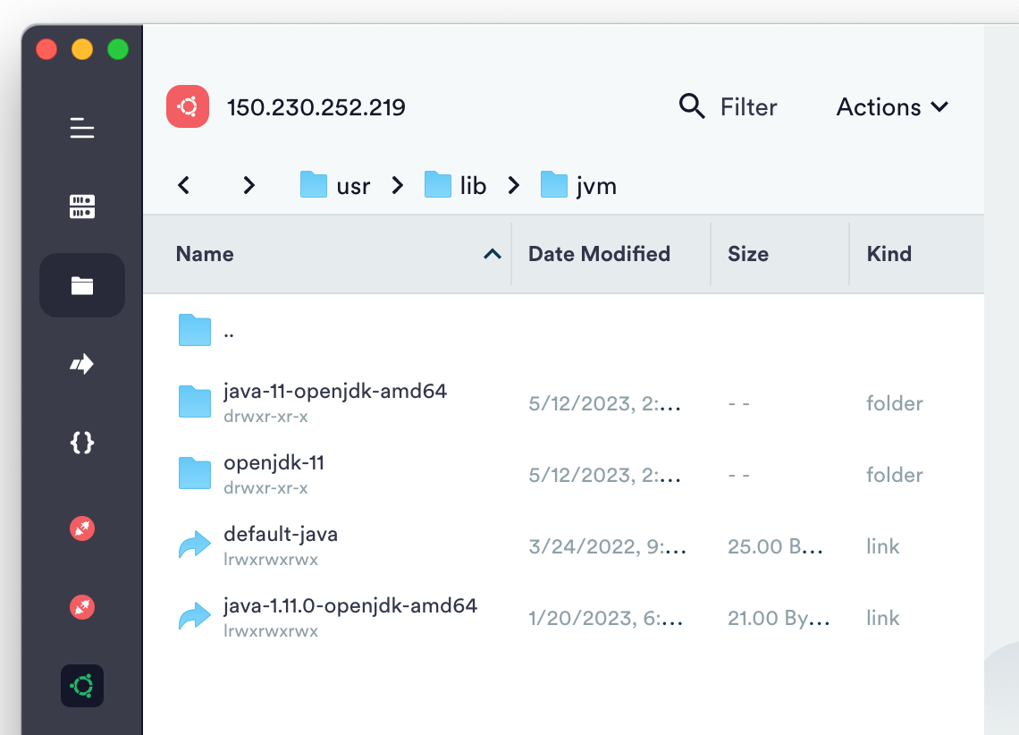Screen dimensions: 1019x735
Task: Click chevron between lib and jvm
Action: pyautogui.click(x=514, y=185)
